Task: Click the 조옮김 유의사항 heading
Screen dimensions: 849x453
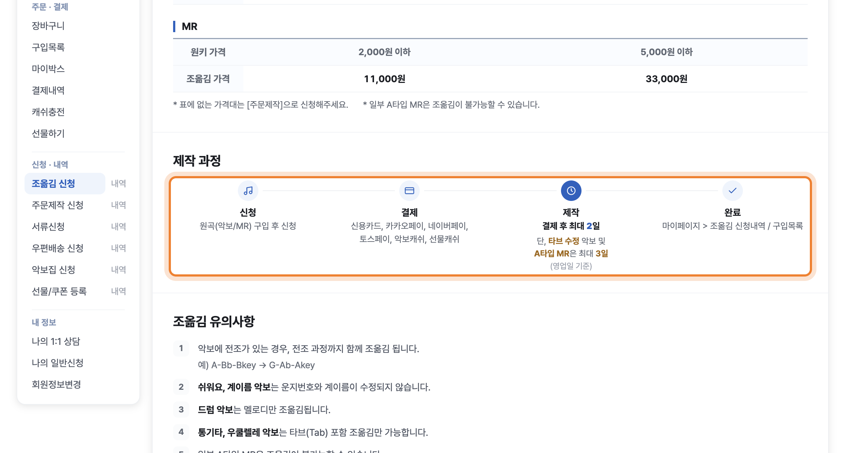Action: 214,321
